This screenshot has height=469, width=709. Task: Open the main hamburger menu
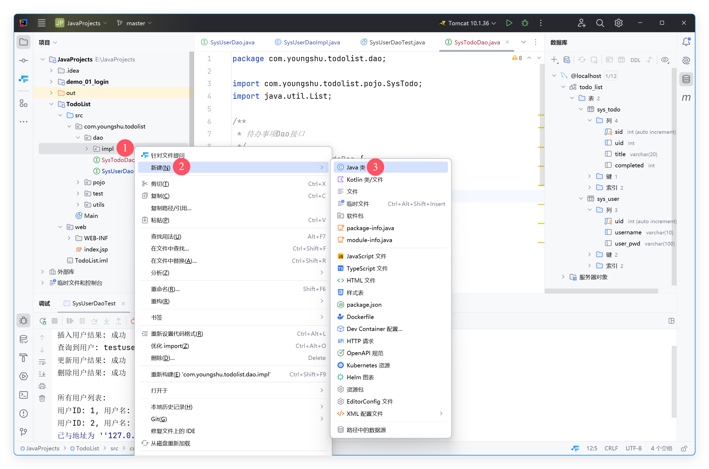click(41, 23)
